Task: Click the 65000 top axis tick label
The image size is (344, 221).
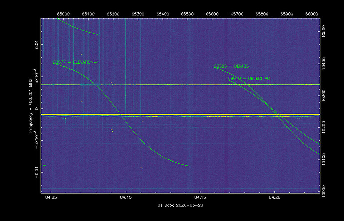Action: [x=63, y=14]
